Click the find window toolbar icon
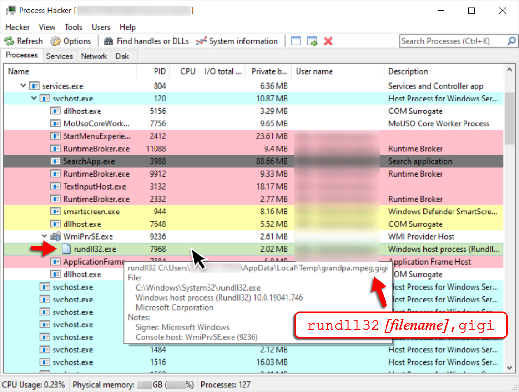 tap(296, 41)
